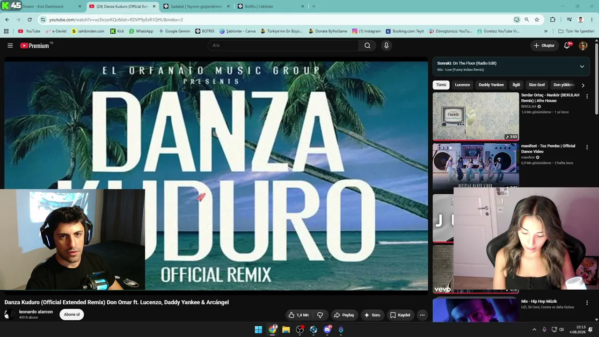The image size is (599, 337).
Task: Start voice search with the microphone
Action: [x=386, y=45]
